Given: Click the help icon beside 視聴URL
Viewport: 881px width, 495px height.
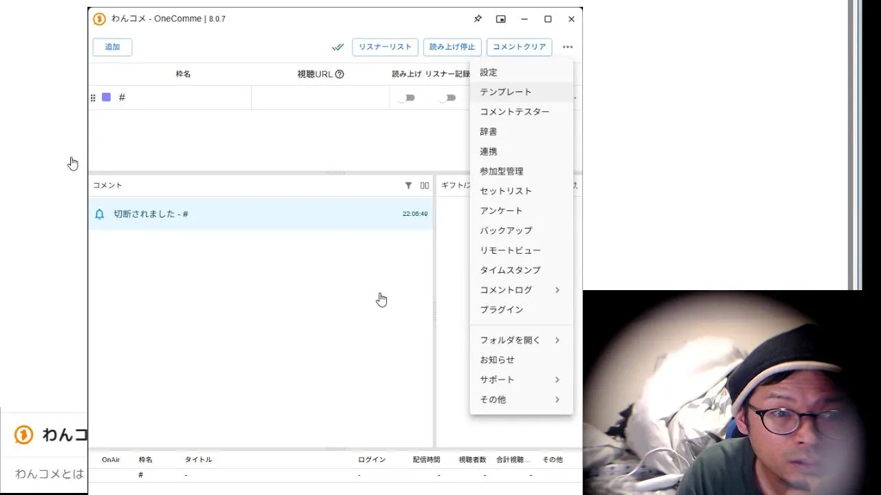Looking at the screenshot, I should tap(339, 74).
